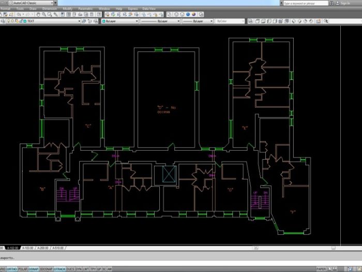This screenshot has width=362, height=272.
Task: Open the Sheet Set Manager icon
Action: pyautogui.click(x=80, y=15)
